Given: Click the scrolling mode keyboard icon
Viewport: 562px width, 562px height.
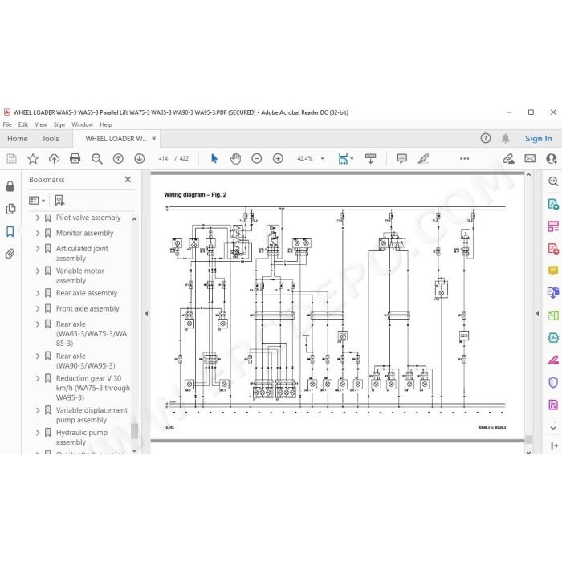Looking at the screenshot, I should (x=370, y=158).
